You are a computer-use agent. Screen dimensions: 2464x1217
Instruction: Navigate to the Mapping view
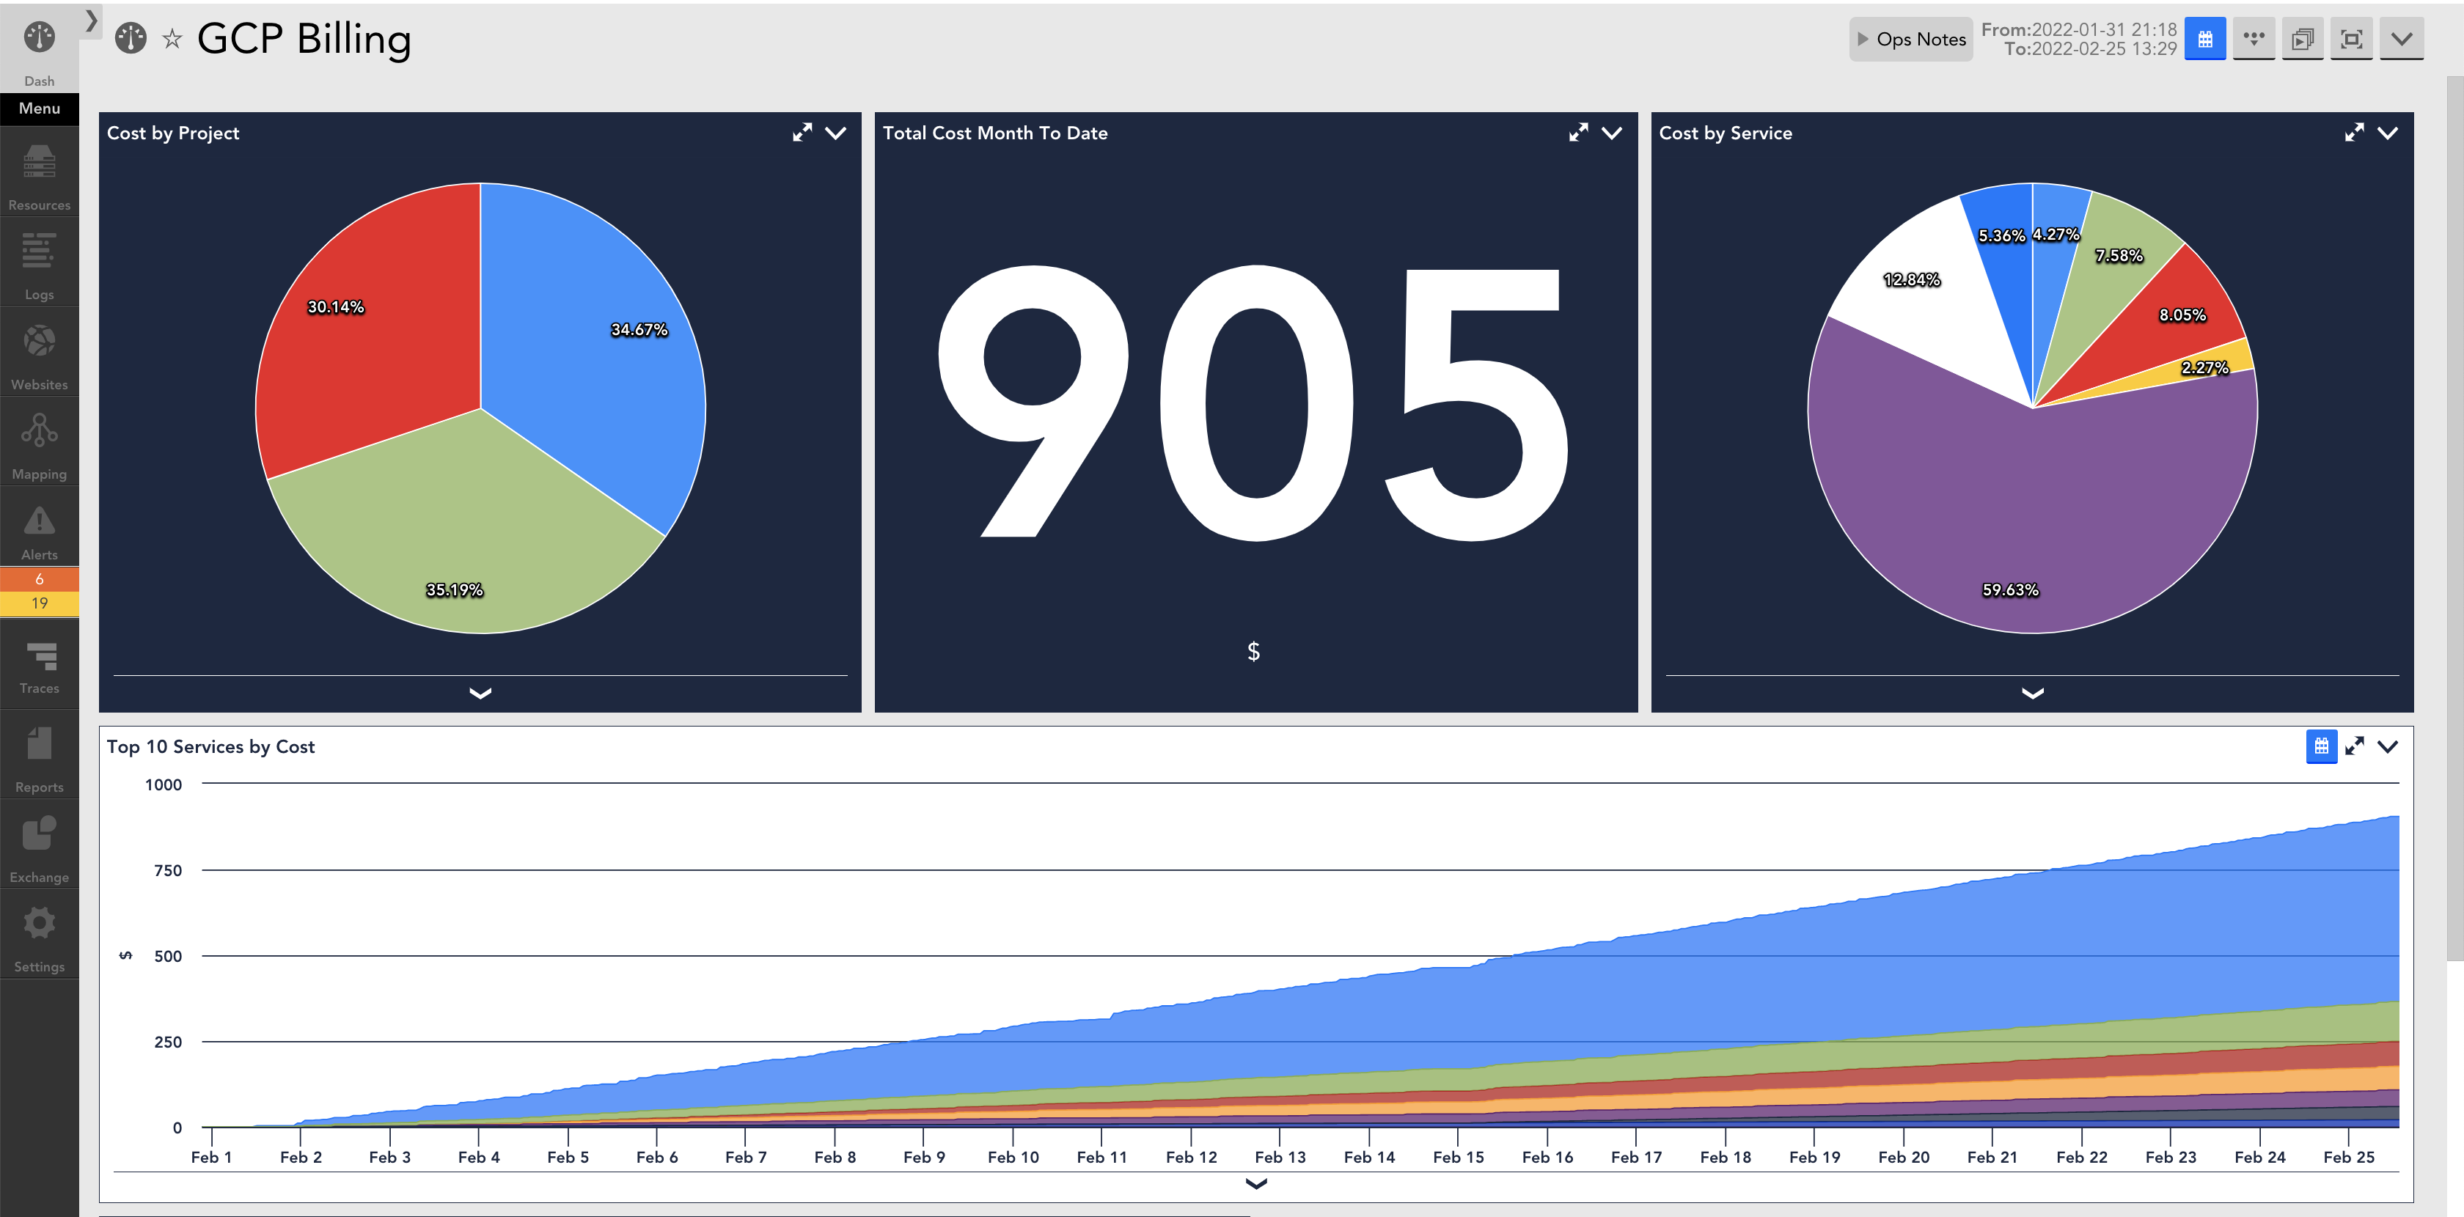39,441
